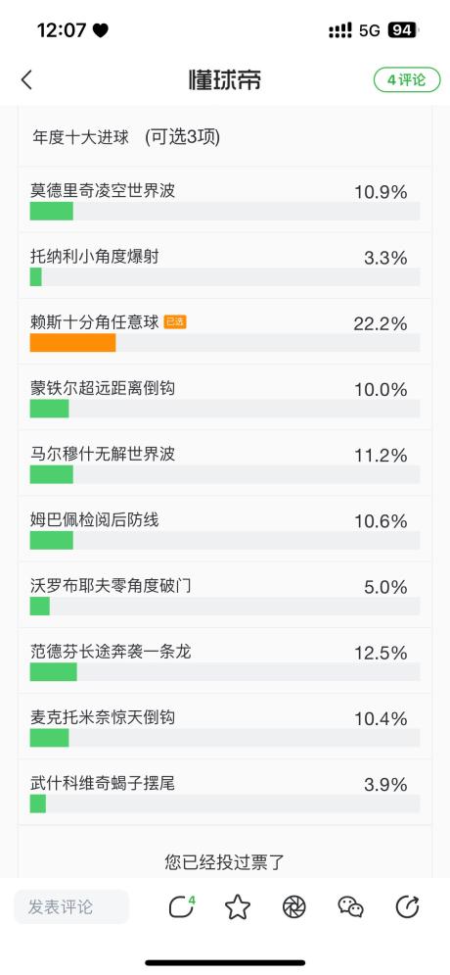Viewport: 450px width, 975px height.
Task: Tap the star favorite icon
Action: (237, 906)
